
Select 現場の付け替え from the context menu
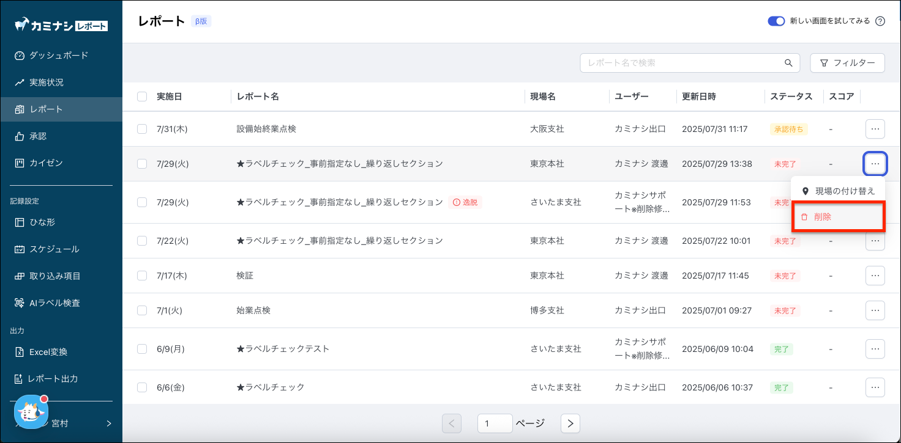(837, 191)
